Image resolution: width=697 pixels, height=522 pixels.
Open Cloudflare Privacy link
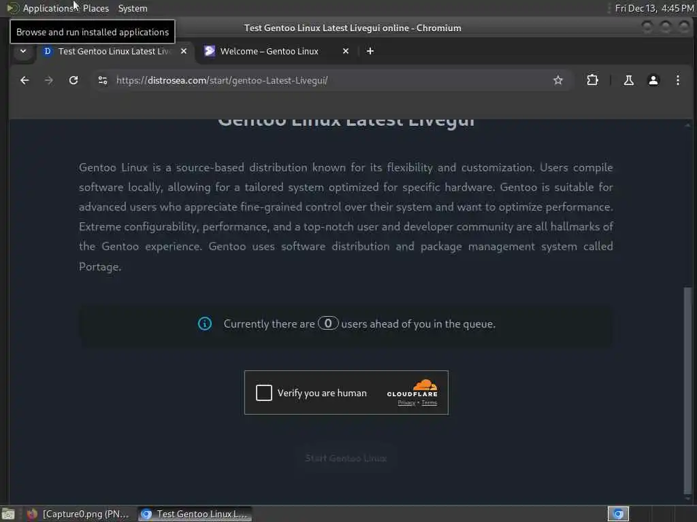pos(406,402)
